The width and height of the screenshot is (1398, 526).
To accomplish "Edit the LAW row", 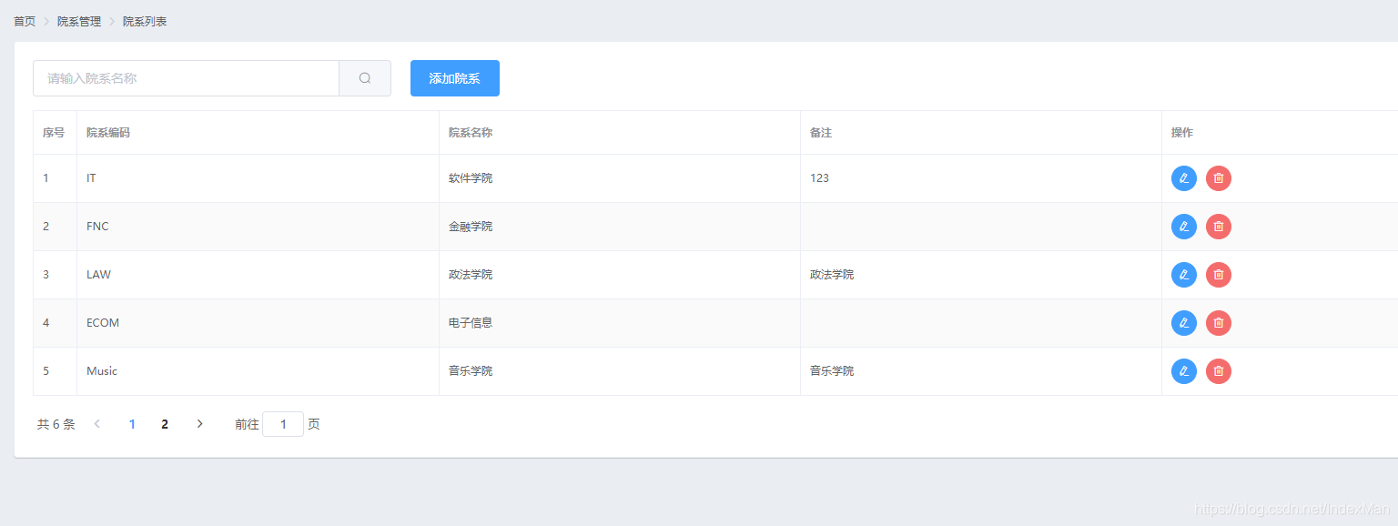I will pos(1184,275).
